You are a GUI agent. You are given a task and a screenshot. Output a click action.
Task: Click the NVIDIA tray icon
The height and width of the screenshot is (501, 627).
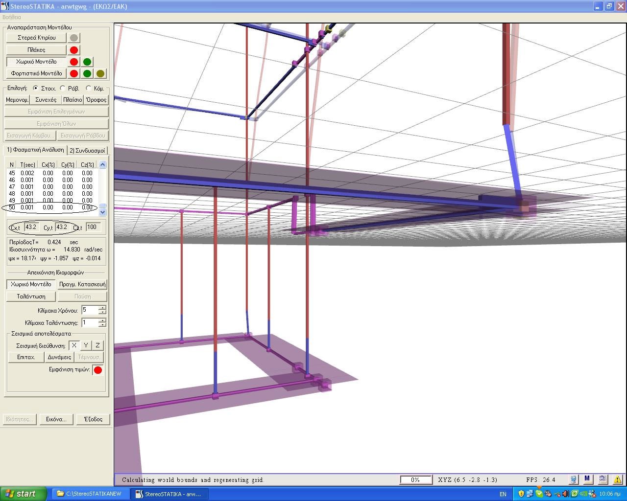coord(583,494)
